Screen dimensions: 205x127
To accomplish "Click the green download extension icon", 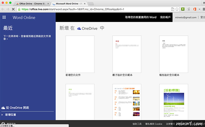I will click(183, 9).
